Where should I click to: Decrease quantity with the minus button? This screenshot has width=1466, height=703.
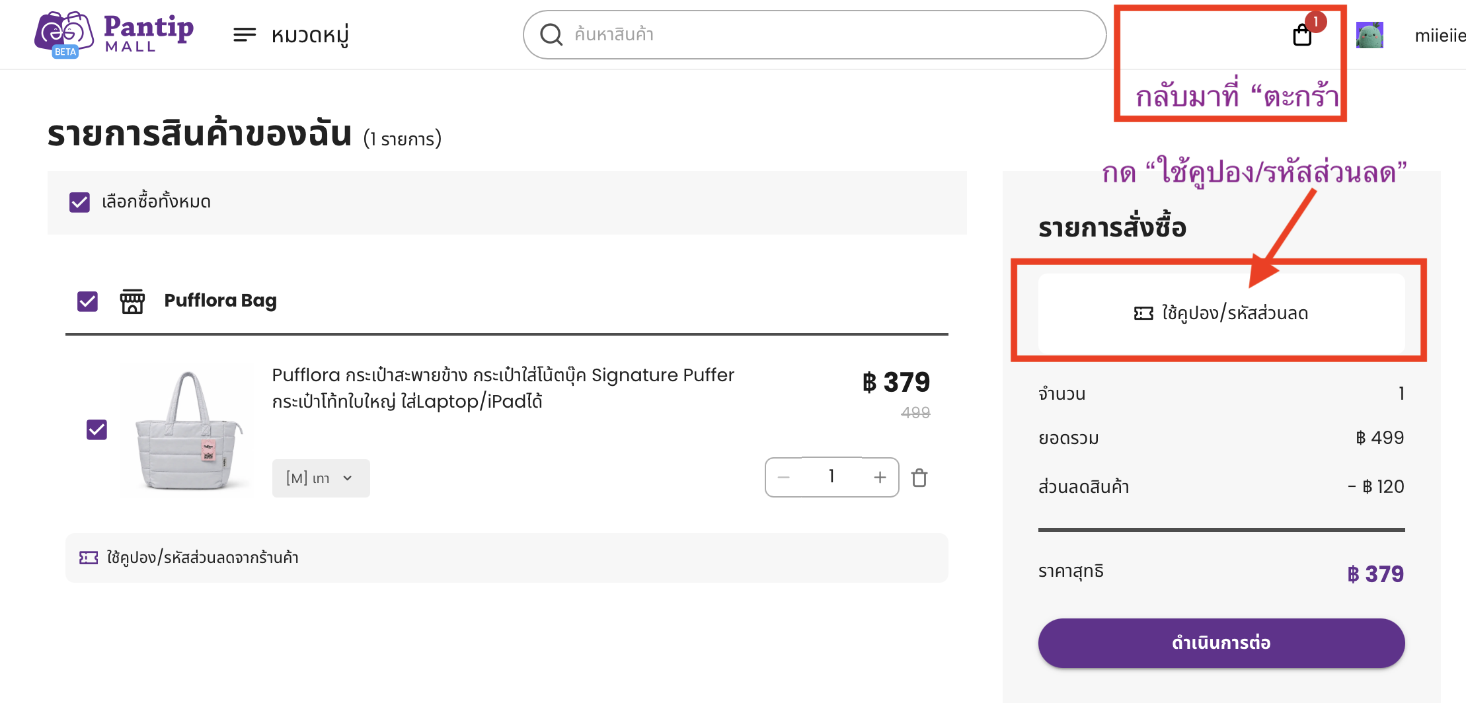tap(784, 477)
